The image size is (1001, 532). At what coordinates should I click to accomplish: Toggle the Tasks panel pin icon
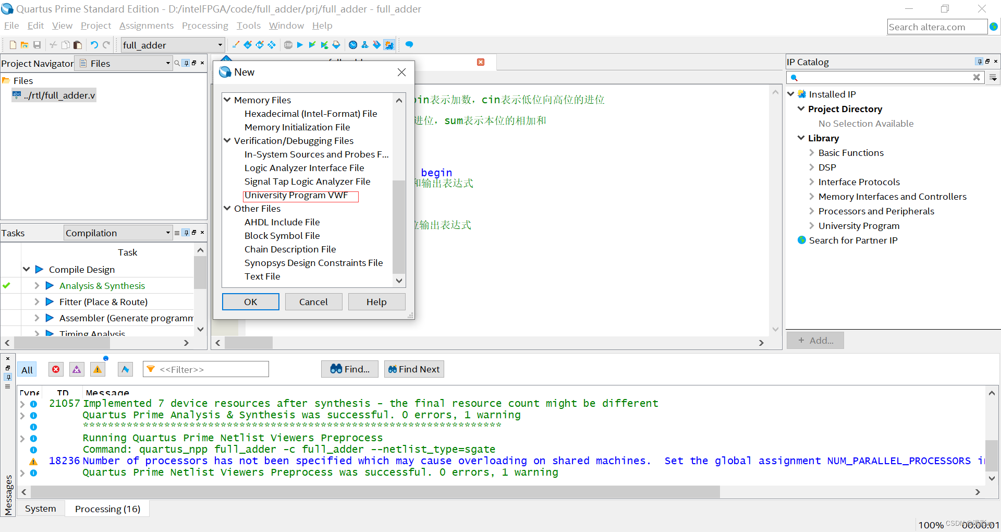[186, 233]
